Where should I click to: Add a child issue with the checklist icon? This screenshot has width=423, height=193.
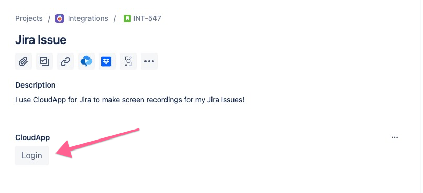click(44, 61)
